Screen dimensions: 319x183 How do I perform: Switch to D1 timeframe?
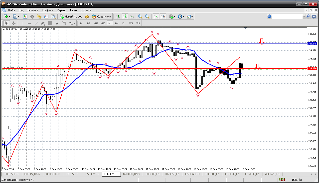tap(124, 23)
